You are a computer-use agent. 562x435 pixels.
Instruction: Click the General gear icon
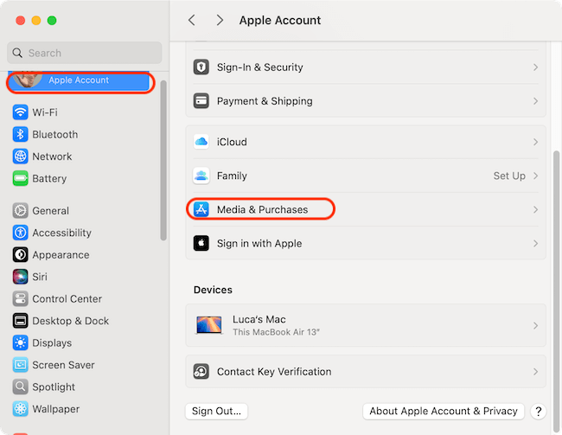[x=21, y=210]
